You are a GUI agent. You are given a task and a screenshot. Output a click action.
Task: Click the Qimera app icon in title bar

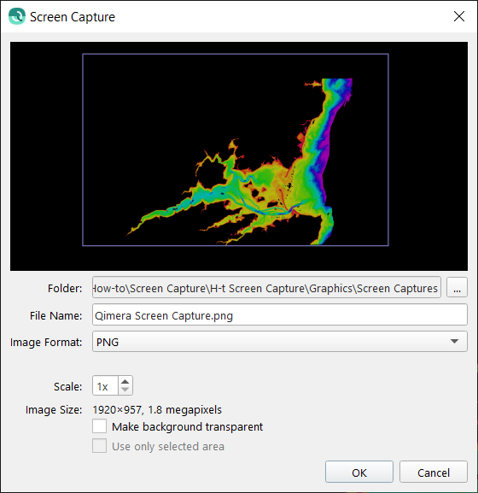(17, 16)
